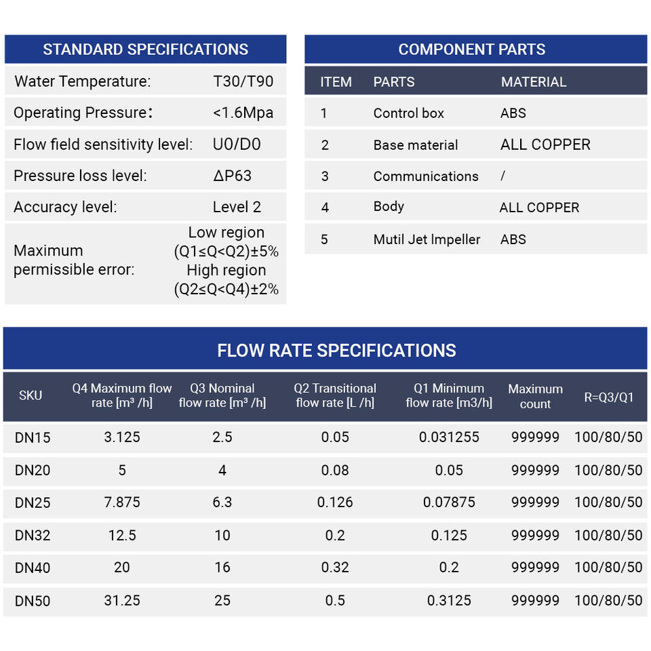Viewport: 651px width, 651px height.
Task: Select the DN50 row label
Action: coord(33,601)
